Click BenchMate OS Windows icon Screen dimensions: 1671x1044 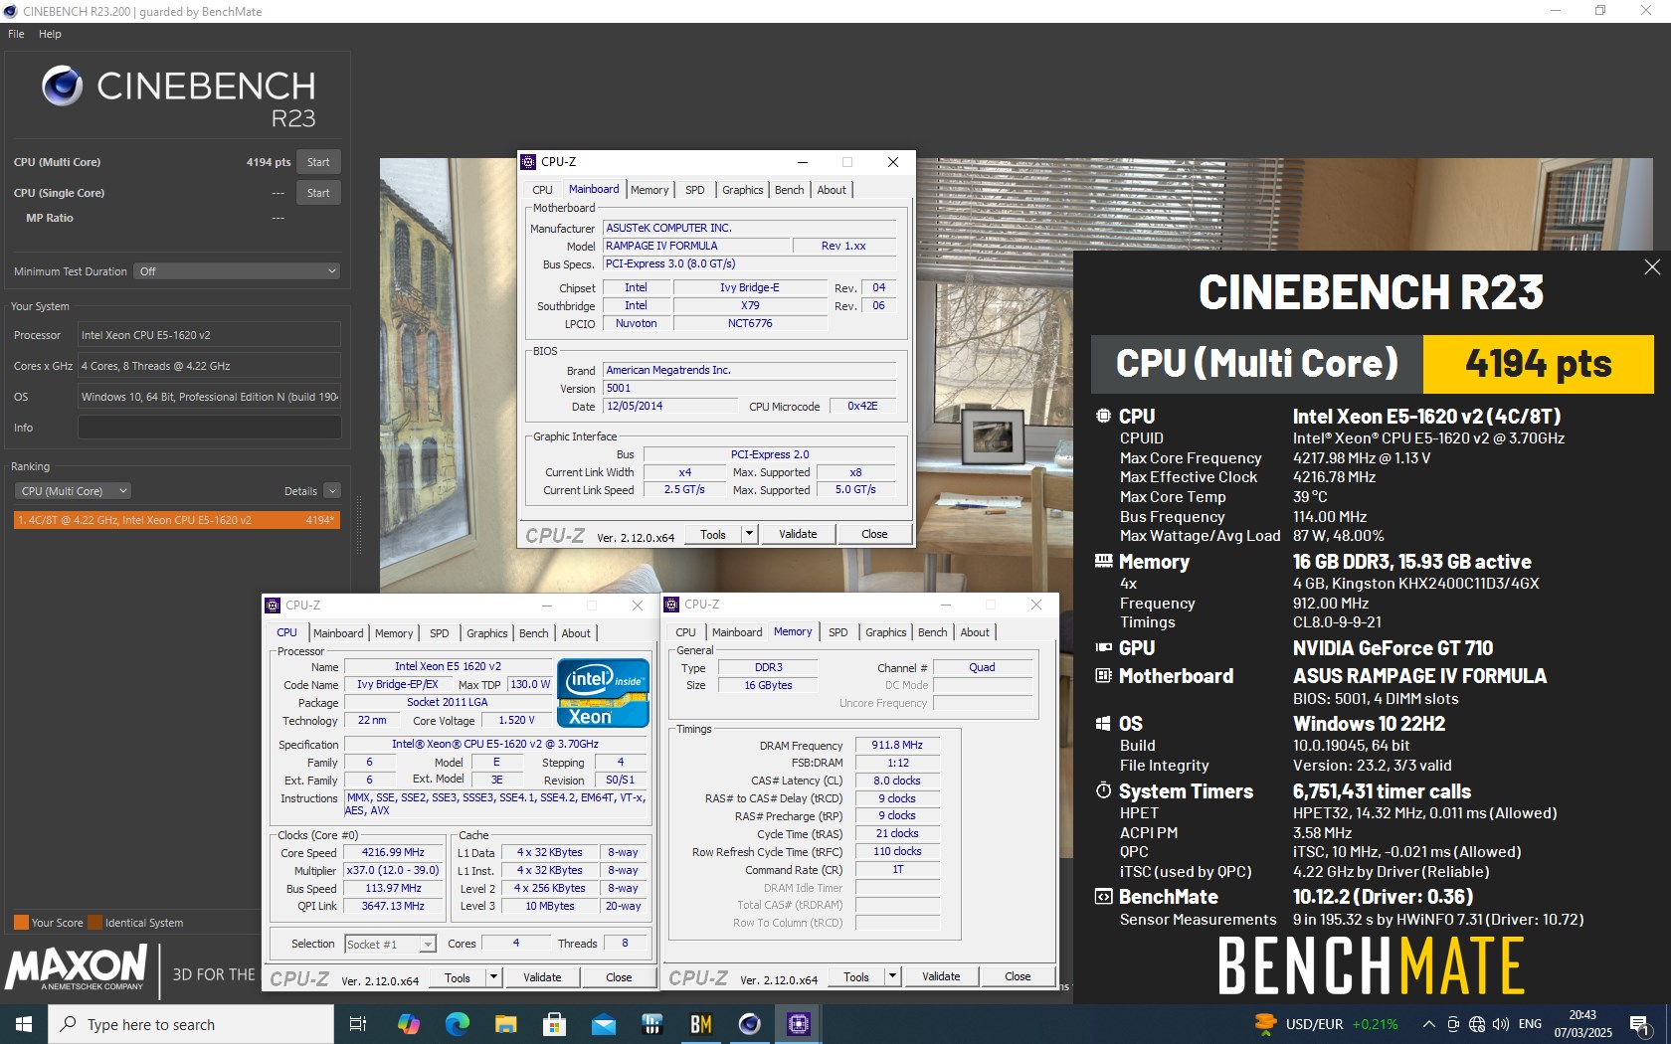[1103, 724]
